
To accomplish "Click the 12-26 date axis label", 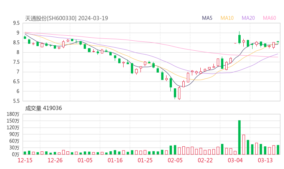I will point(55,160).
